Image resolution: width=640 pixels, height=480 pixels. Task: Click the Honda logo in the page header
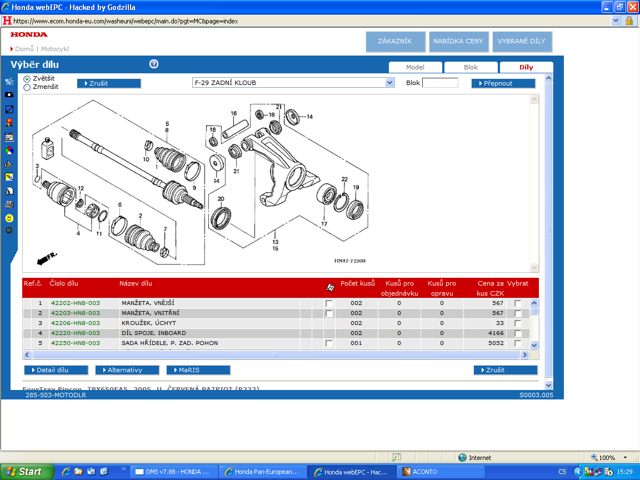29,34
